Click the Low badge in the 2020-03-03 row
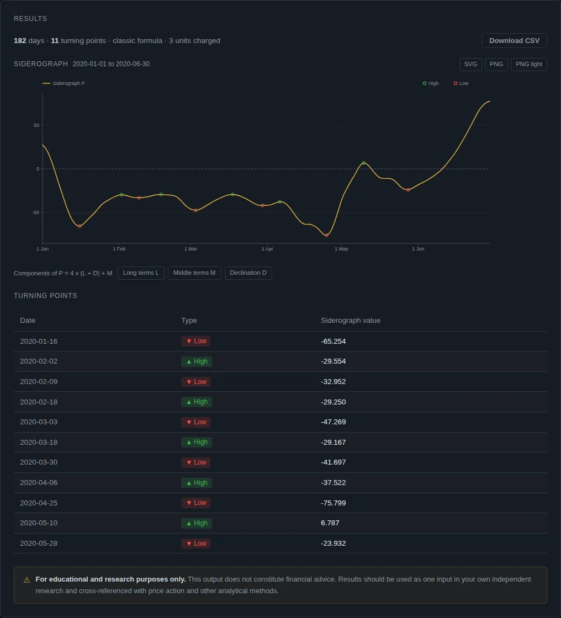Image resolution: width=561 pixels, height=618 pixels. (x=195, y=422)
